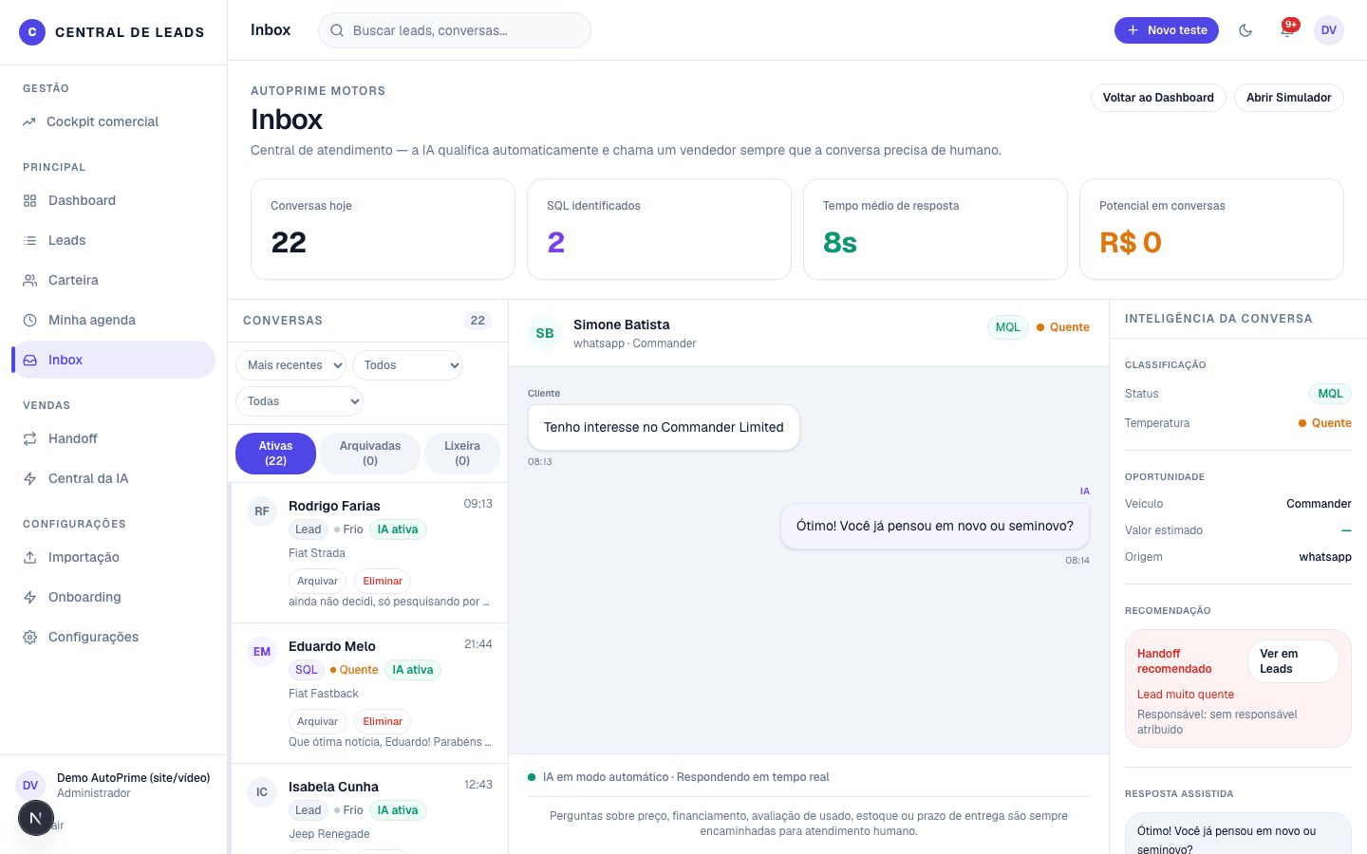
Task: Click the Dashboard grid icon in the sidebar
Action: coord(30,201)
